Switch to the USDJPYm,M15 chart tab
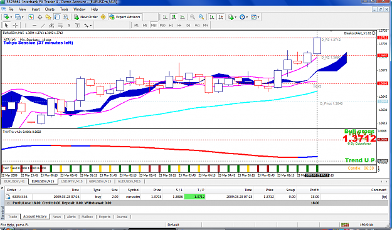The image size is (392, 230). pos(72,181)
